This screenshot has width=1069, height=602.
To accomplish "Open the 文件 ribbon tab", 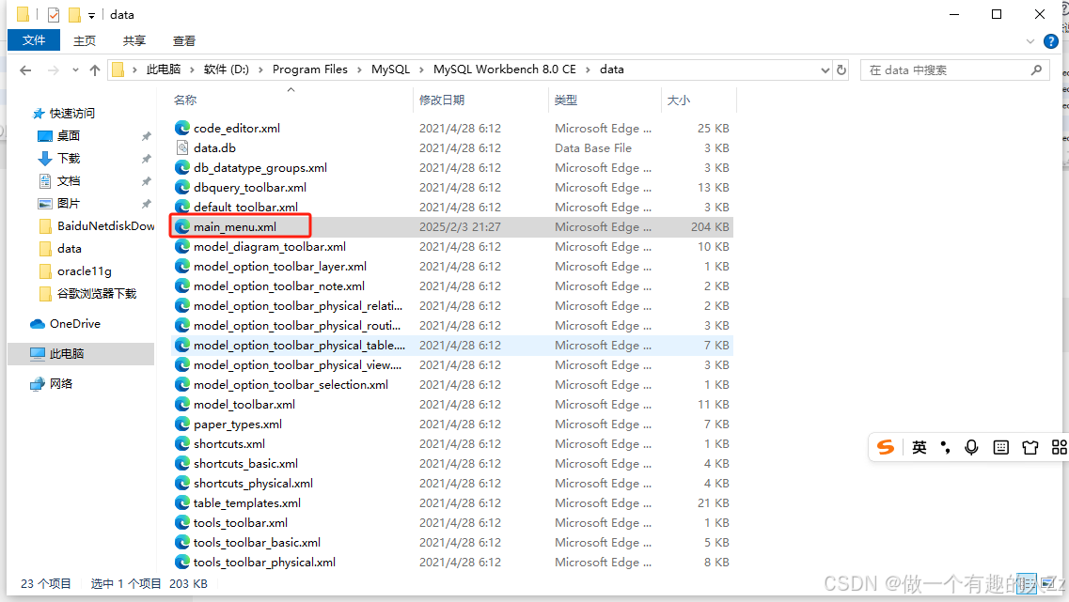I will coord(34,40).
